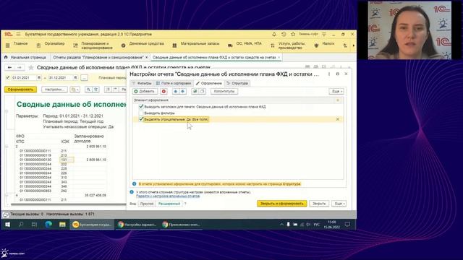463x260 pixels.
Task: Open the Перейти к настройке вложенных отчетов link
Action: coord(168,196)
